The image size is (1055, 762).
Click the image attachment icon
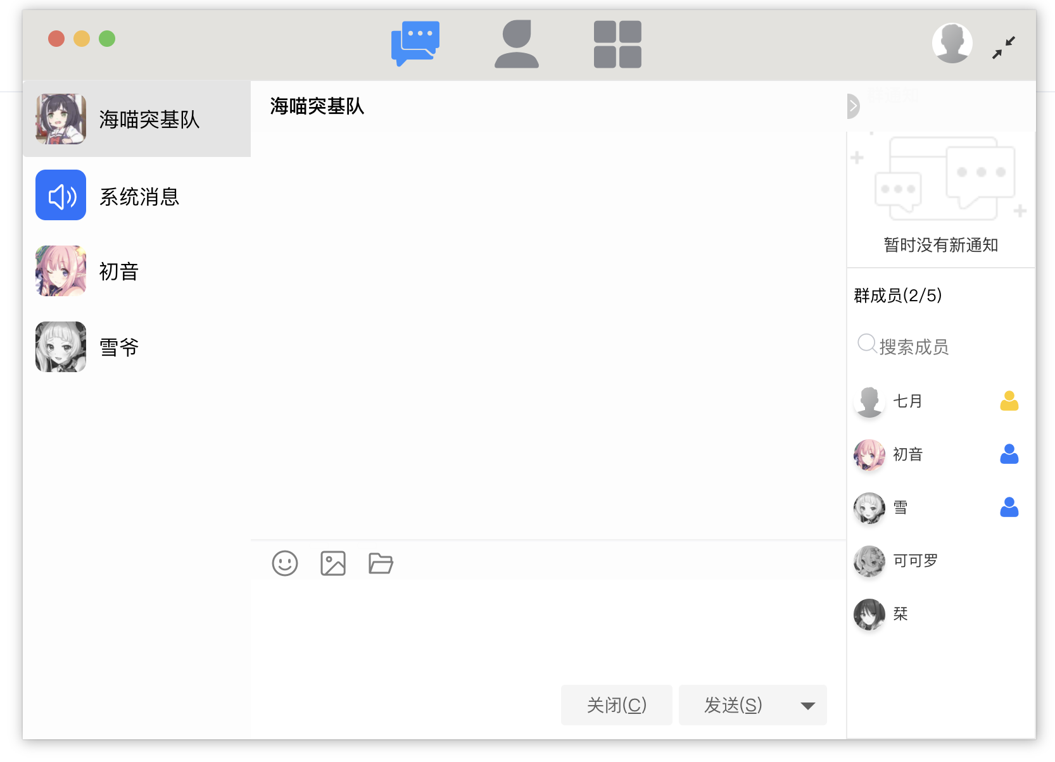[x=333, y=563]
